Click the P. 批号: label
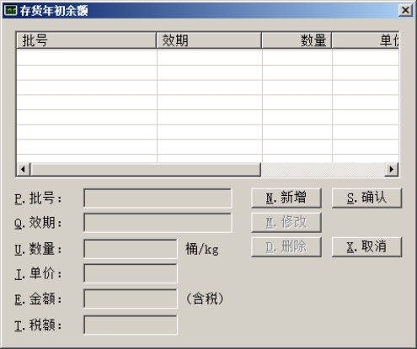 (38, 198)
